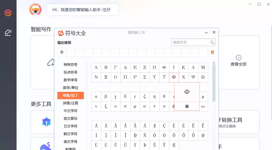
Task: Open the 拼音/注音 symbol category
Action: (70, 103)
